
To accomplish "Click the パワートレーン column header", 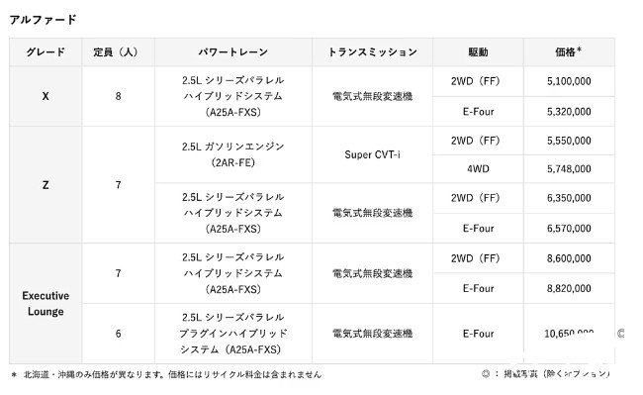I will tap(232, 52).
